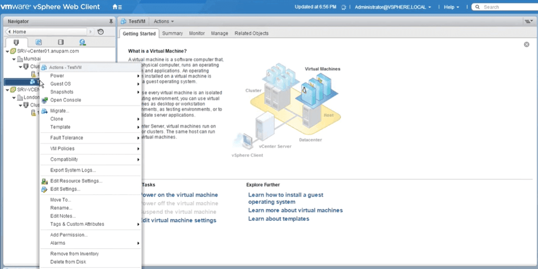Open the Alarms submenu
Image resolution: width=538 pixels, height=269 pixels.
(x=90, y=243)
